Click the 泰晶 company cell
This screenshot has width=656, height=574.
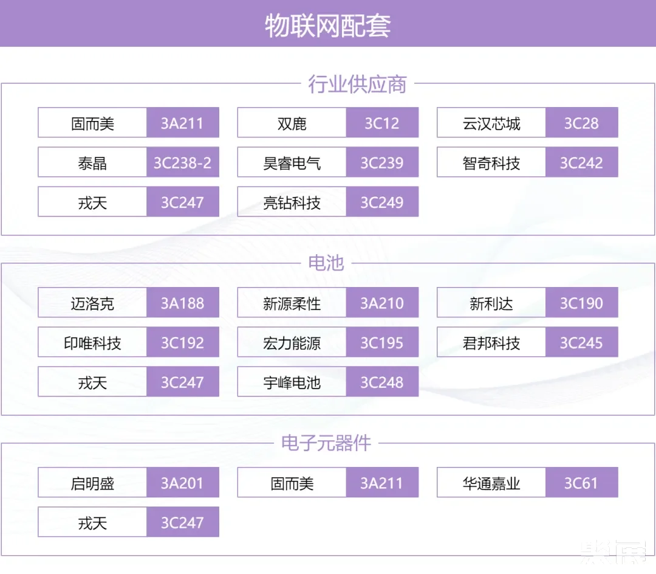point(91,162)
